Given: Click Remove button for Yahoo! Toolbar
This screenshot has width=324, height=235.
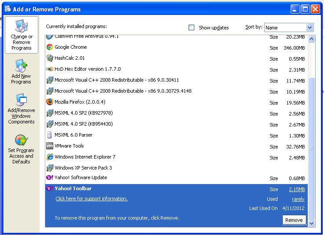Looking at the screenshot, I should click(294, 220).
